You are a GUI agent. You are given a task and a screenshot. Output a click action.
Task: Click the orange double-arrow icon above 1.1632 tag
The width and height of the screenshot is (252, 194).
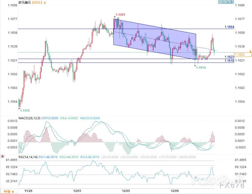[250, 52]
